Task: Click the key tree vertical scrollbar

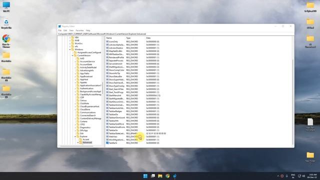Action: click(x=102, y=88)
